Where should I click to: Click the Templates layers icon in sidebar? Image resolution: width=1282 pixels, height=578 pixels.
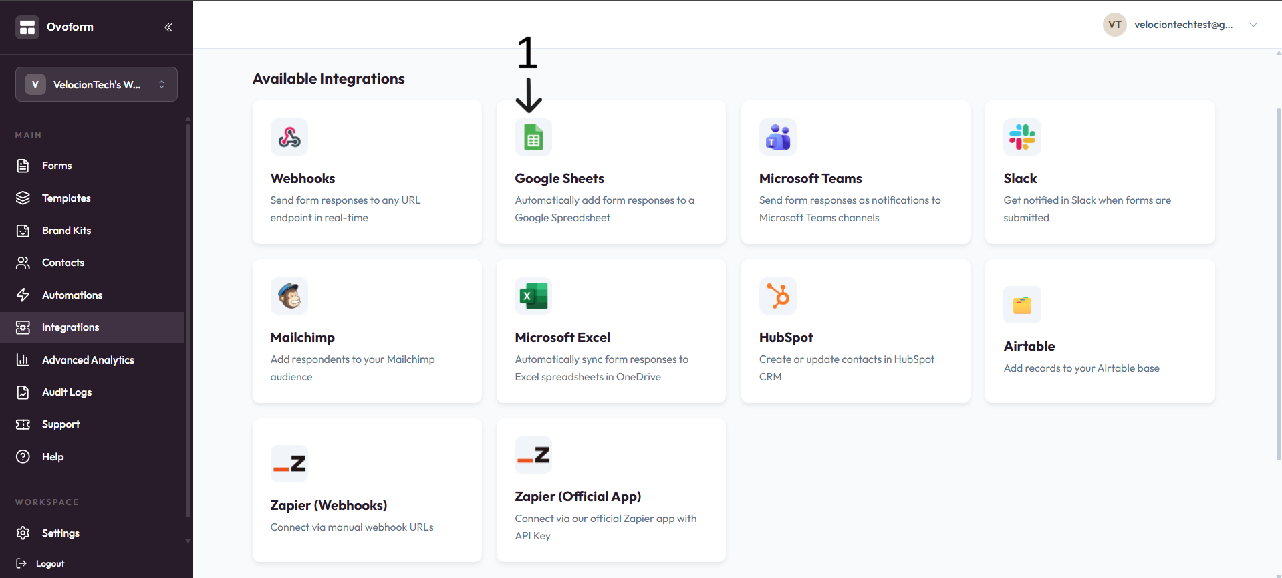click(23, 198)
